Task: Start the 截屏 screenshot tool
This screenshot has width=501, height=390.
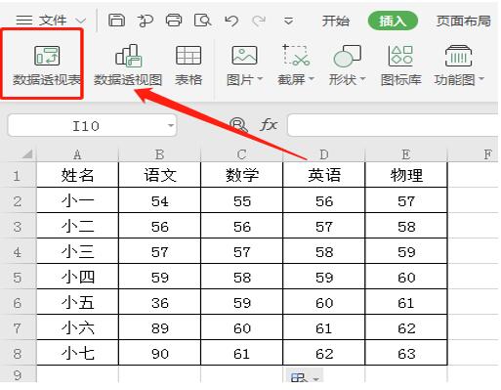Action: click(x=296, y=65)
